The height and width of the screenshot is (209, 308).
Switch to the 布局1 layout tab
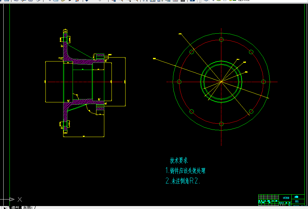27,208
